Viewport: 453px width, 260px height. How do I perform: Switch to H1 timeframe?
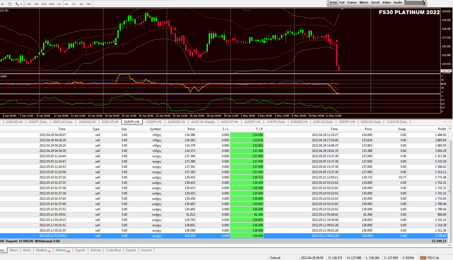(59, 4)
